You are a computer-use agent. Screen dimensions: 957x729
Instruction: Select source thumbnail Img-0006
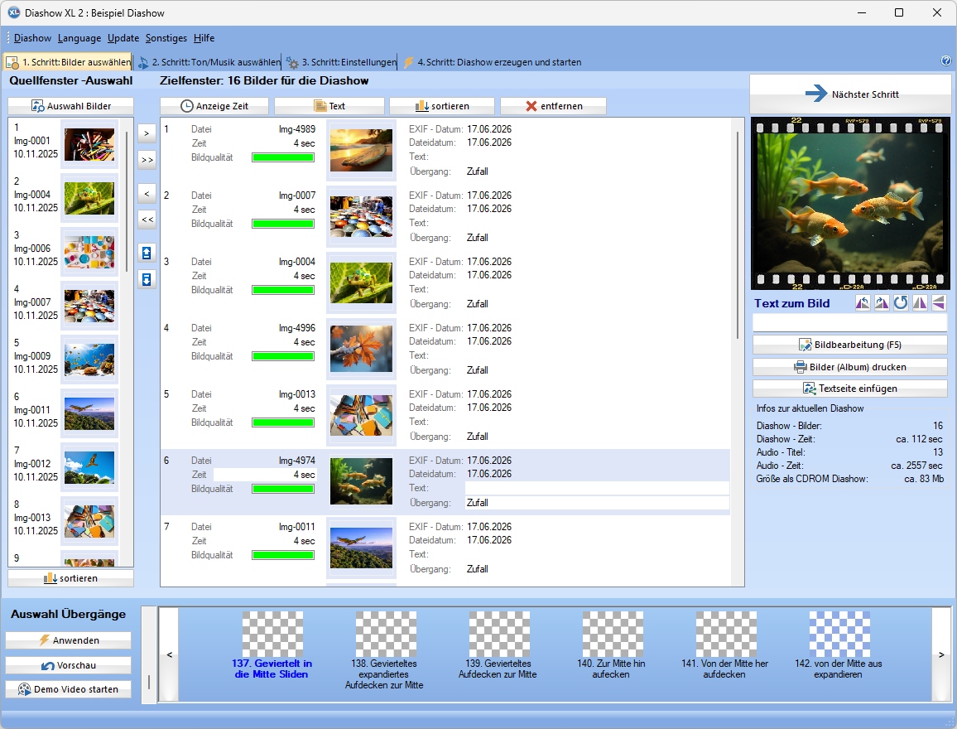(89, 252)
